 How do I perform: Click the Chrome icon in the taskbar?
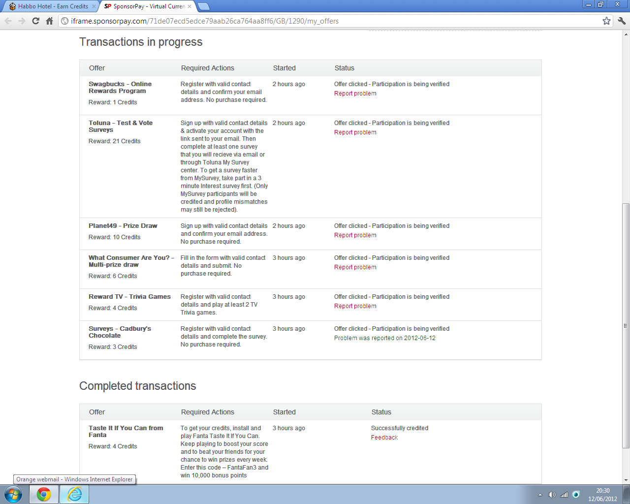click(x=44, y=494)
